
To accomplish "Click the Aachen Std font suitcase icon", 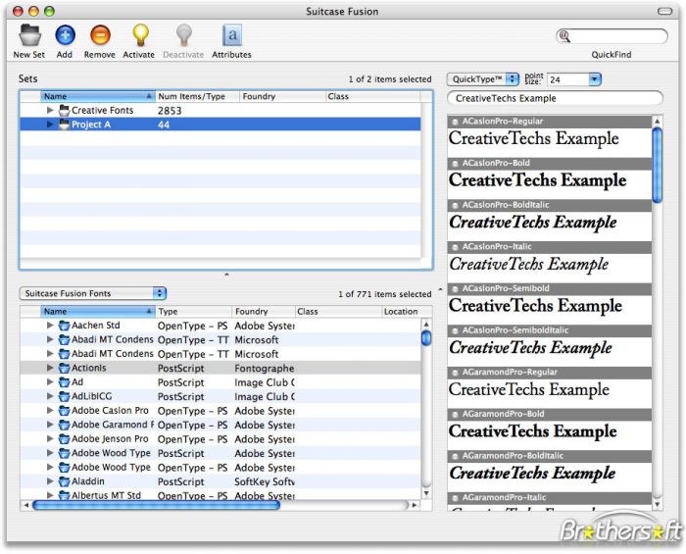I will point(65,326).
